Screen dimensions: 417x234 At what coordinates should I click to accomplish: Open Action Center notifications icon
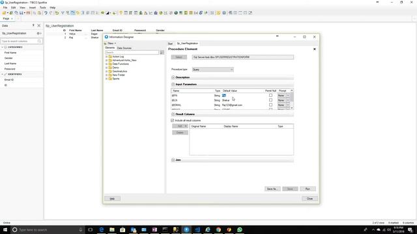click(410, 229)
